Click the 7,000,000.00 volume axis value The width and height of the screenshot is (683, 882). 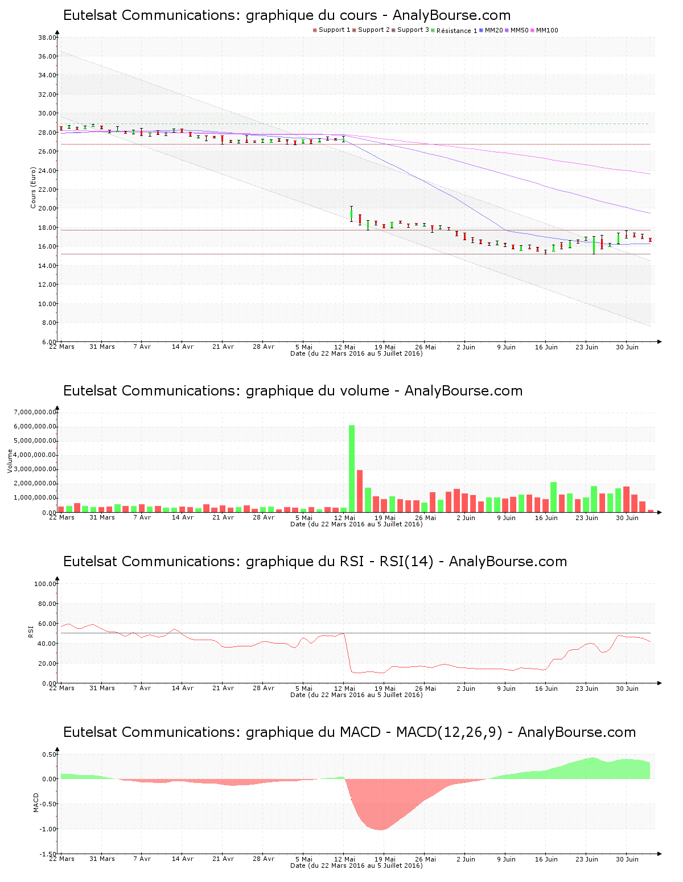click(x=35, y=412)
